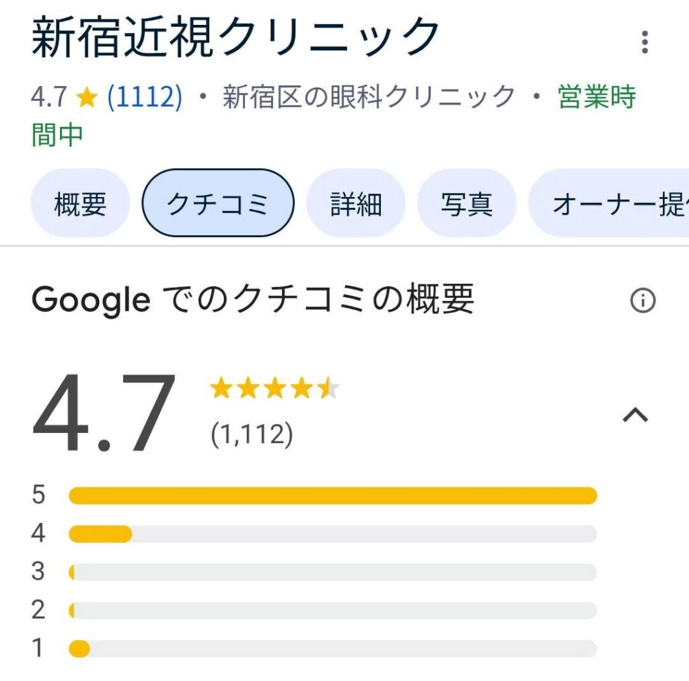Viewport: 689px width, 681px height.
Task: Select the クチコミ tab
Action: coord(218,203)
